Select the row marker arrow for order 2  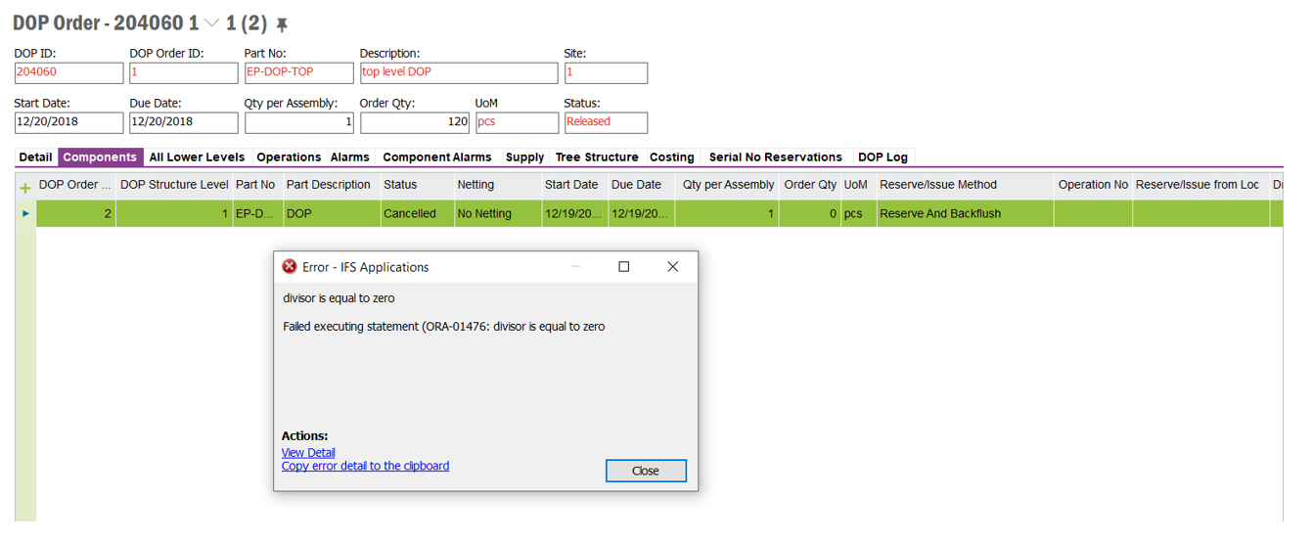[x=25, y=213]
